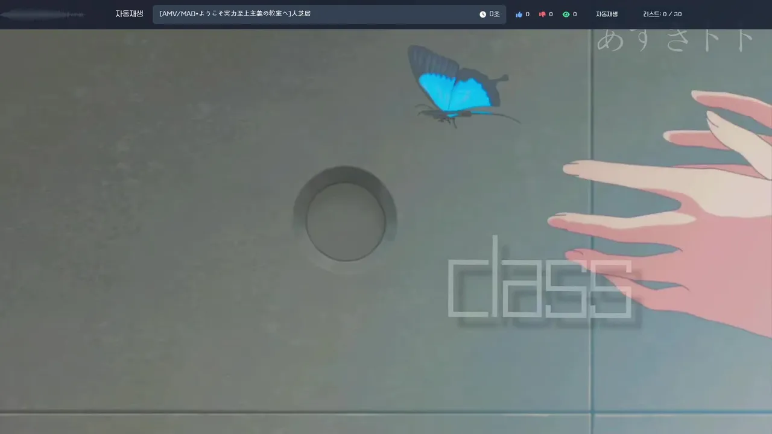Click the green eye views icon

[x=566, y=14]
